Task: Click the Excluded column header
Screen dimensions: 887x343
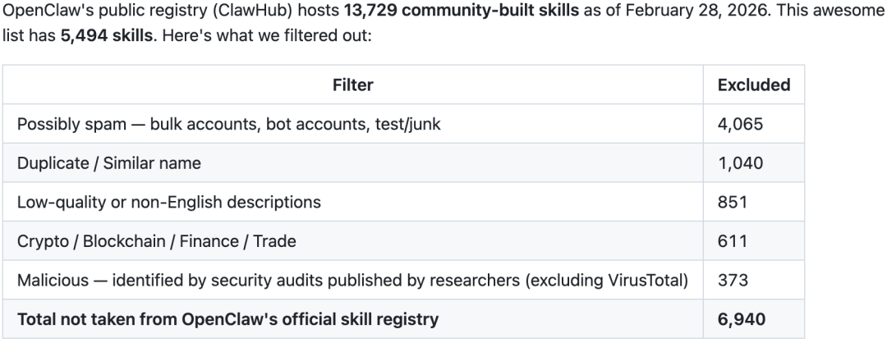Action: pos(753,85)
